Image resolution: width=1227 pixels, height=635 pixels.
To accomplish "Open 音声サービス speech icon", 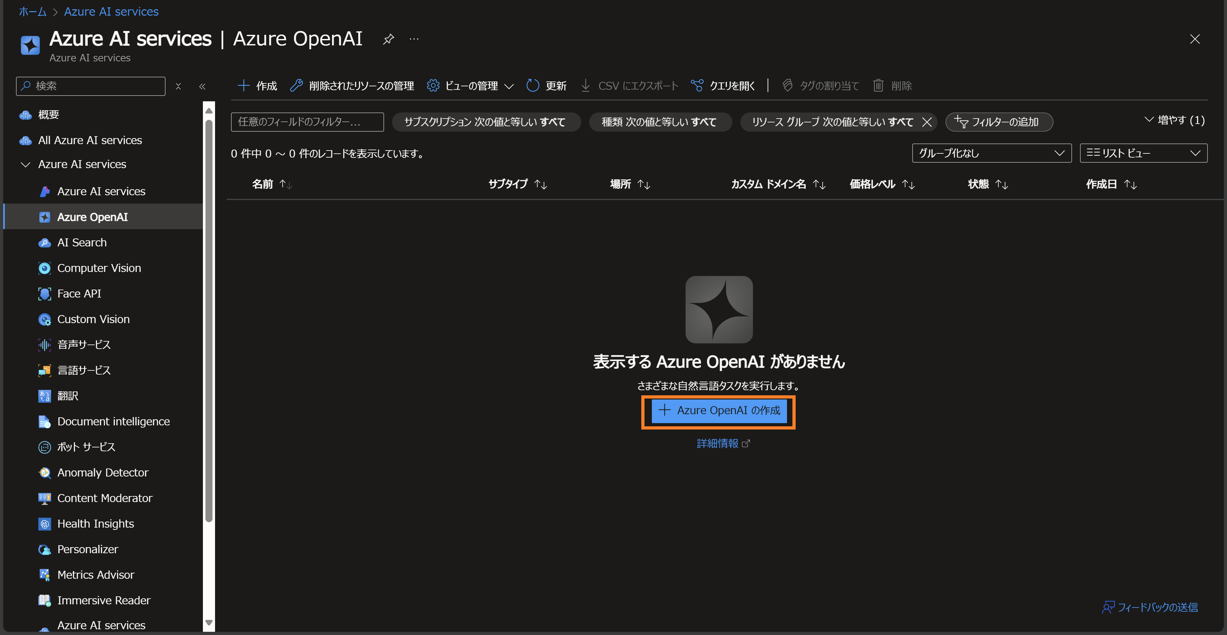I will point(44,345).
